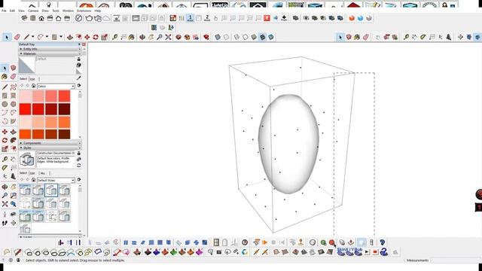Select the Freehand tool in left toolbar

[14, 87]
